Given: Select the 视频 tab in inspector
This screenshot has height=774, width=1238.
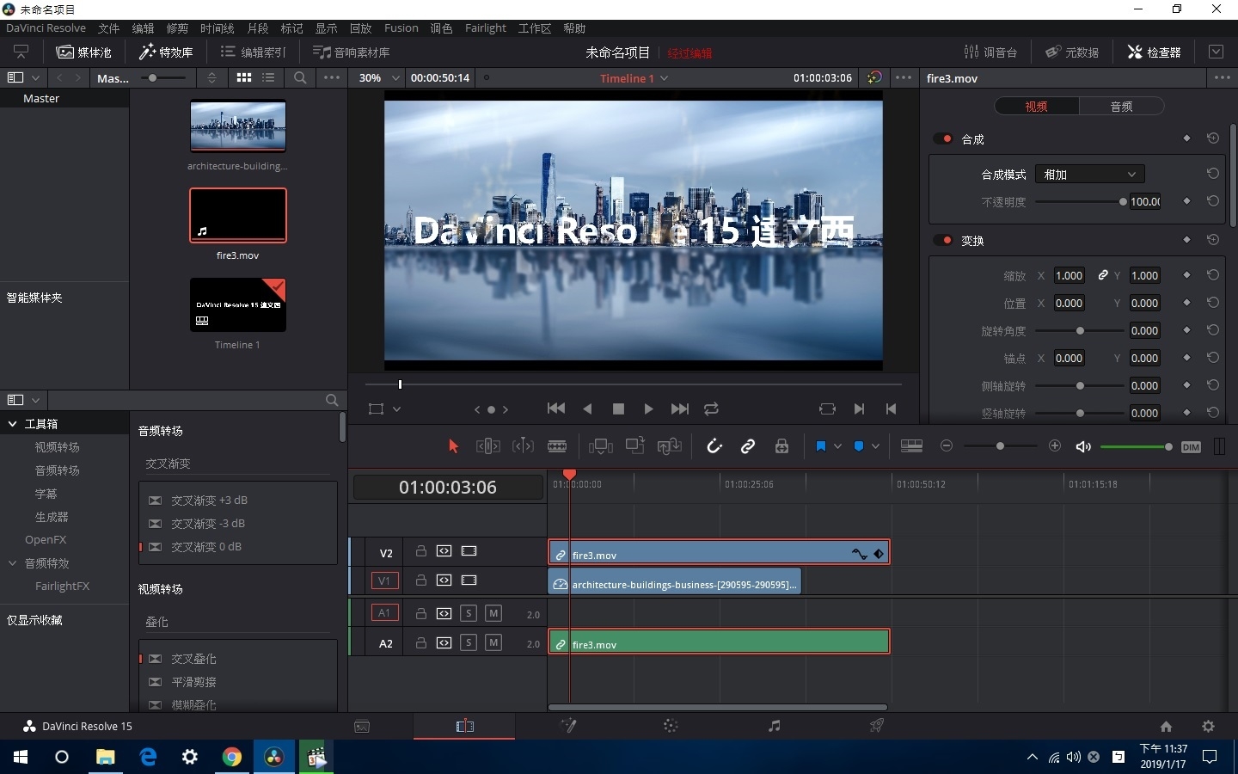Looking at the screenshot, I should click(x=1037, y=107).
